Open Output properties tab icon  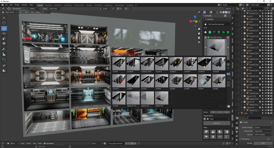point(237,132)
